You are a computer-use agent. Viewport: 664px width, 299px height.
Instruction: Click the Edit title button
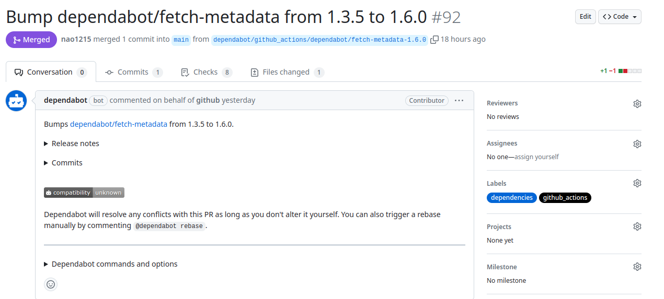click(586, 17)
